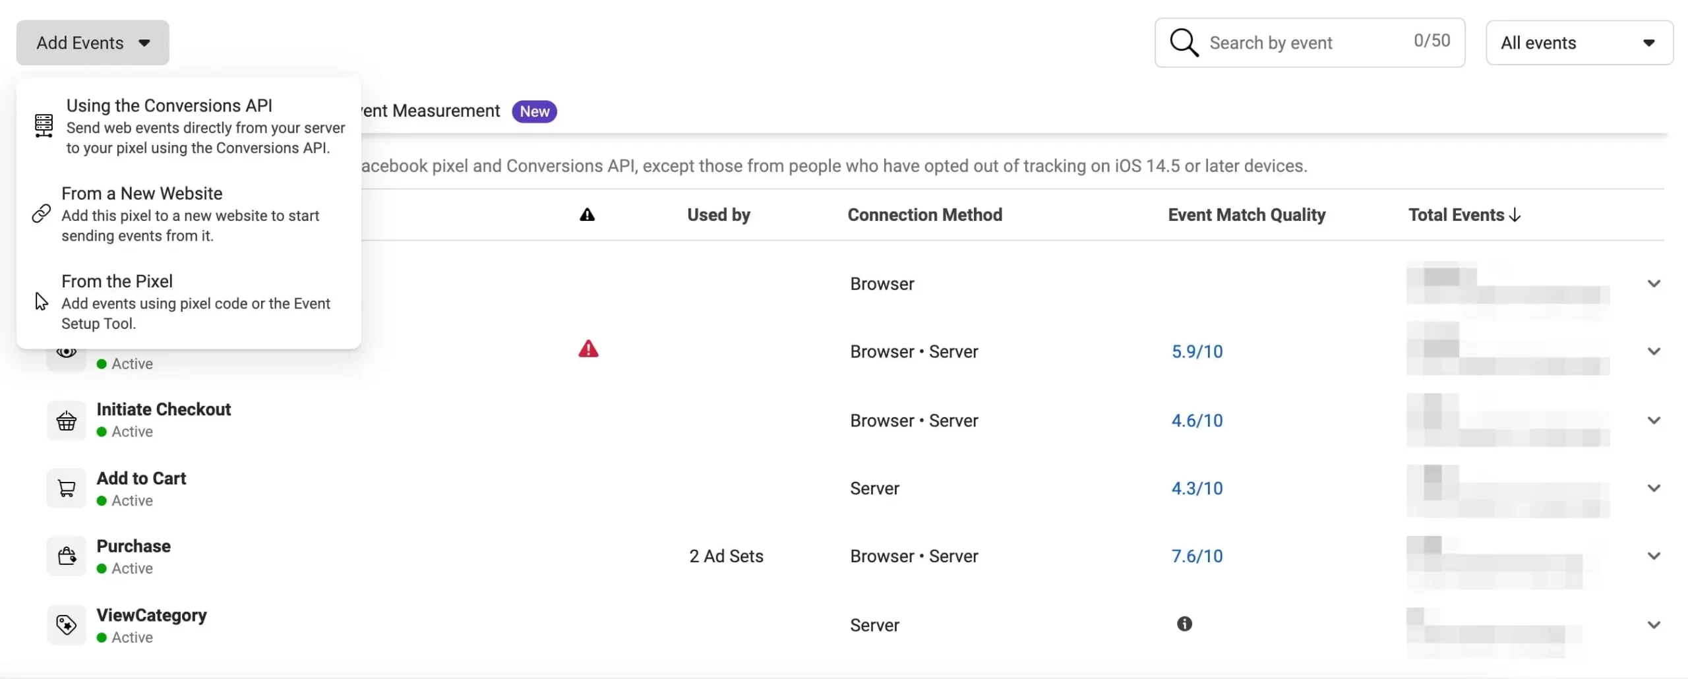Open the Add Events dropdown
1688x679 pixels.
click(x=92, y=43)
